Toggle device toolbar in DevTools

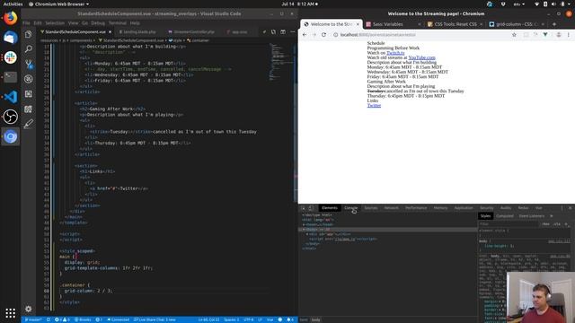pyautogui.click(x=311, y=208)
